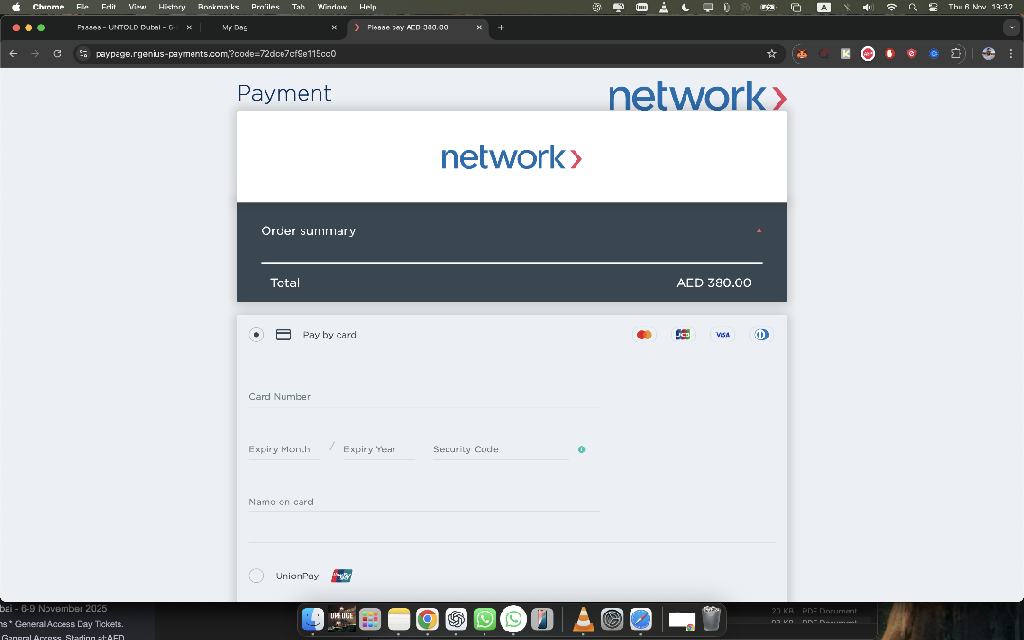1024x640 pixels.
Task: Open the Bookmarks menu
Action: [218, 7]
